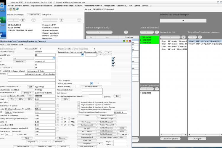Open the month dropdown next to 'mai' field
Screen dimensions: 222x148
click(54, 58)
